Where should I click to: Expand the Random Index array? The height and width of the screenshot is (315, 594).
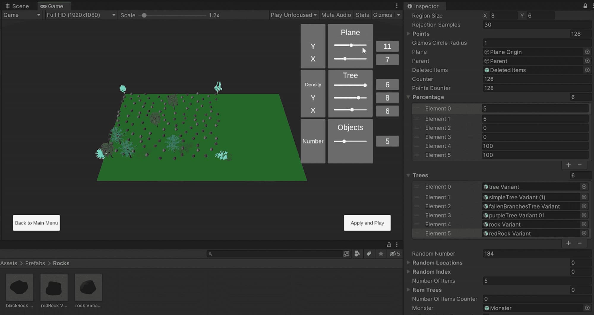point(408,272)
